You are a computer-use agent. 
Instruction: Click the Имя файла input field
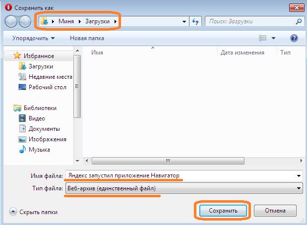click(181, 175)
